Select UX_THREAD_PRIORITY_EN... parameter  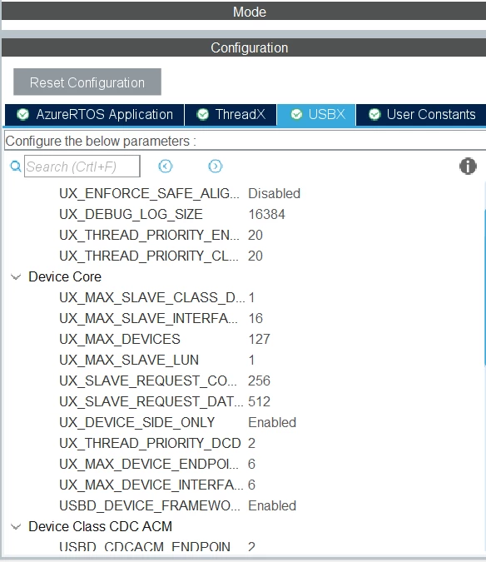149,235
